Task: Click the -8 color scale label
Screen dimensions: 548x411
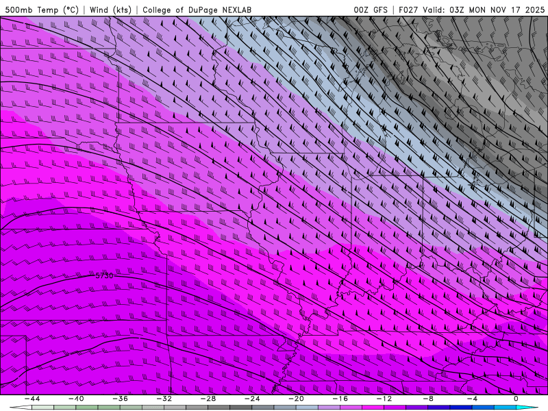Action: (428, 399)
